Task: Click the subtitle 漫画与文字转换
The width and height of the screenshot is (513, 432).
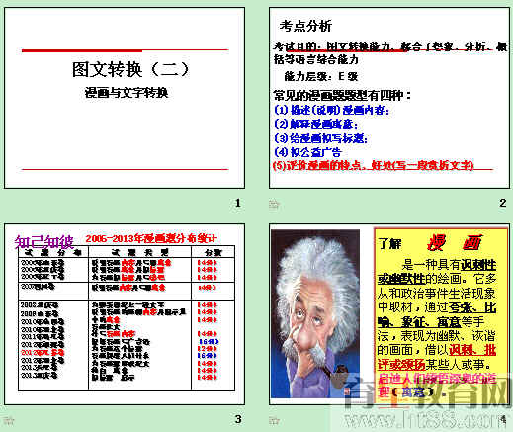Action: pos(127,93)
